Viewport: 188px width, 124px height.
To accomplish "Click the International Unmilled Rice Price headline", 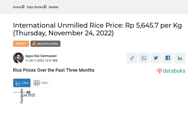I will (97, 29).
